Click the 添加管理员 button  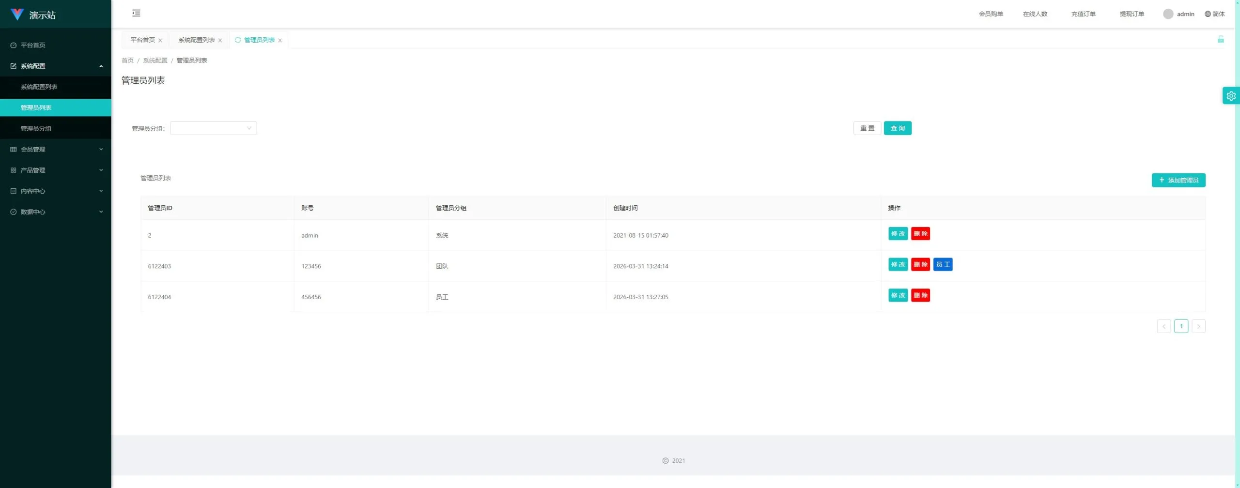tap(1178, 180)
